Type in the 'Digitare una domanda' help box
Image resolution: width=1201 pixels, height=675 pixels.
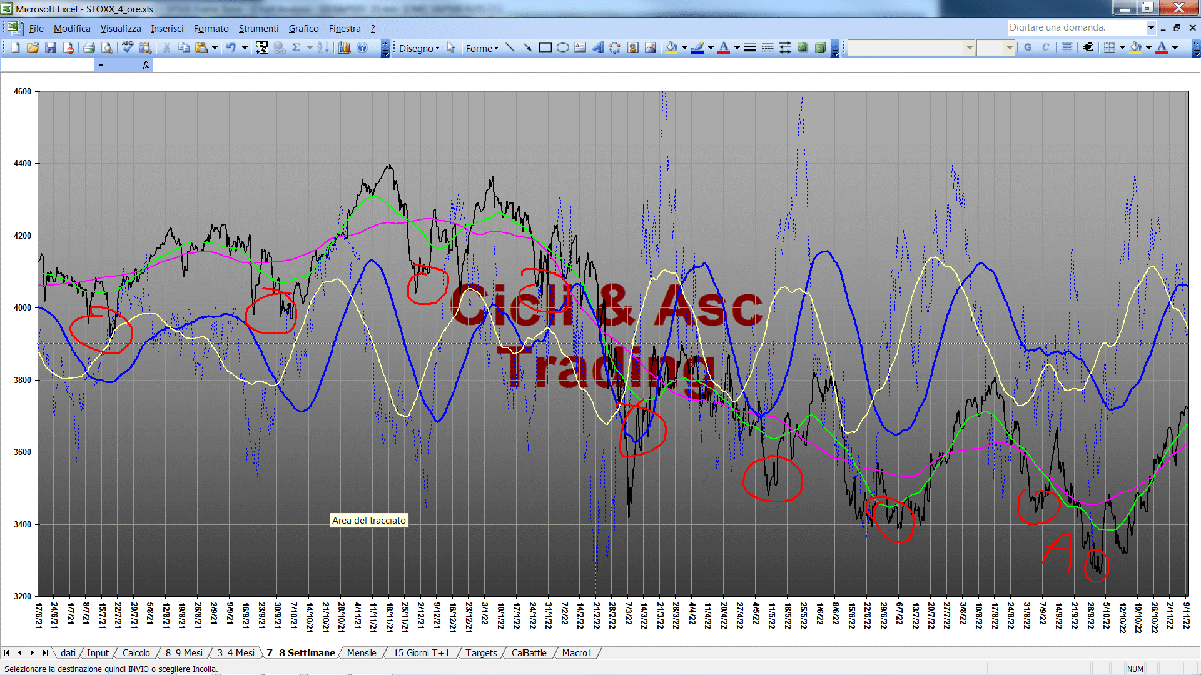click(1076, 27)
